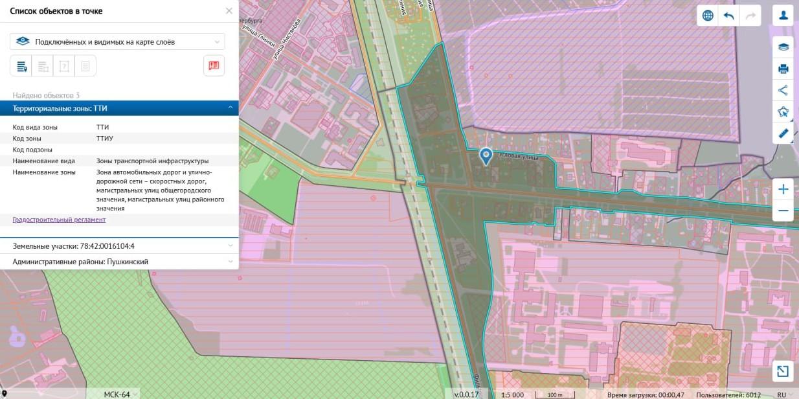Click the print map icon
The width and height of the screenshot is (799, 399).
point(783,69)
